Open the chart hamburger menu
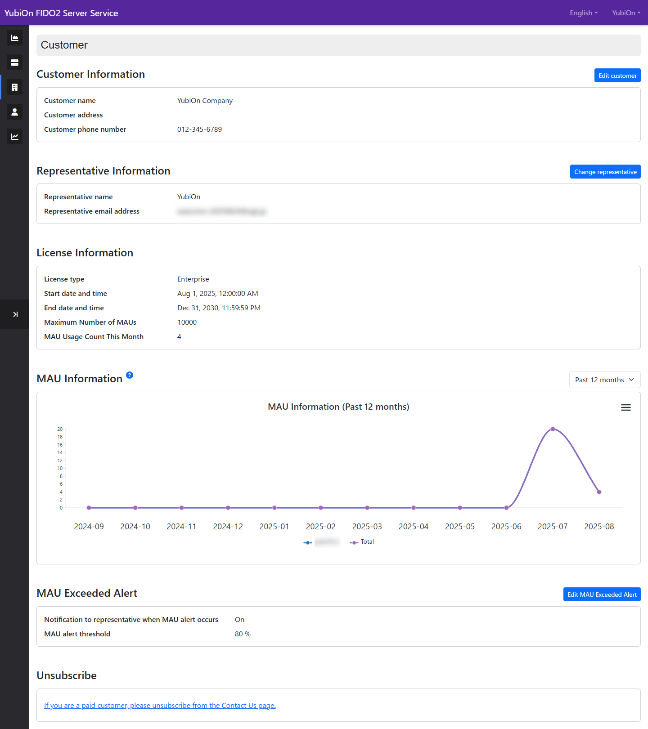This screenshot has width=648, height=729. [625, 407]
